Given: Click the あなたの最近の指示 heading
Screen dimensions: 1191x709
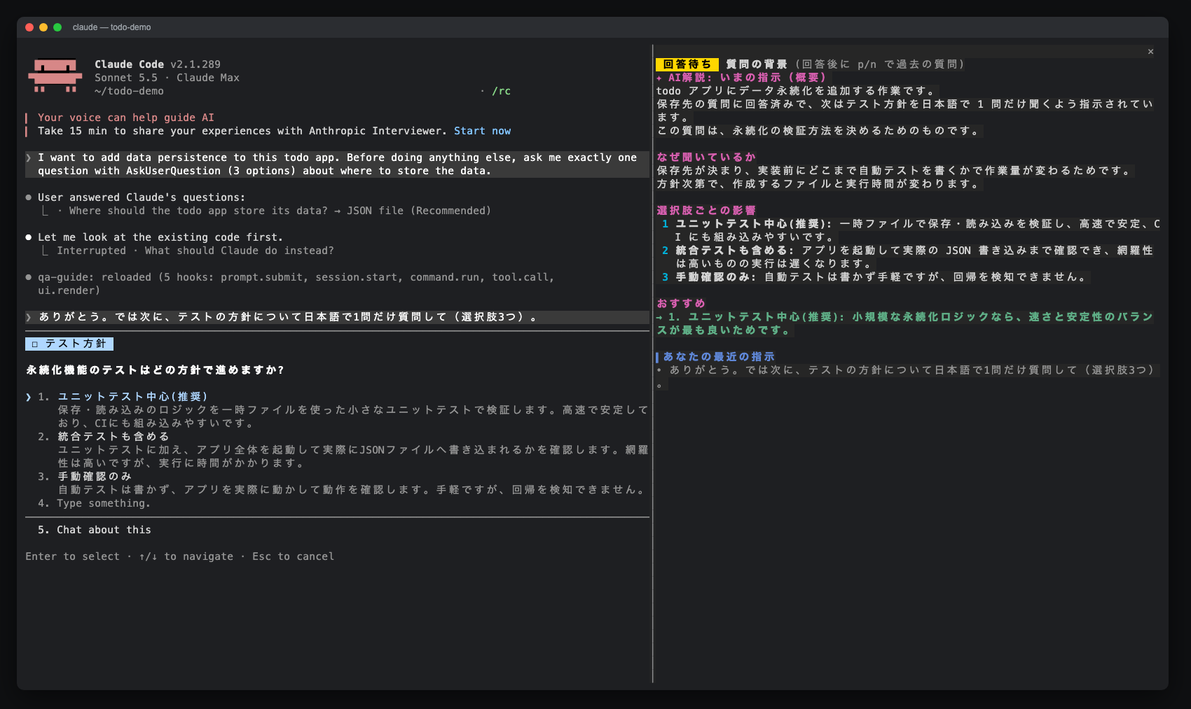Looking at the screenshot, I should coord(719,357).
